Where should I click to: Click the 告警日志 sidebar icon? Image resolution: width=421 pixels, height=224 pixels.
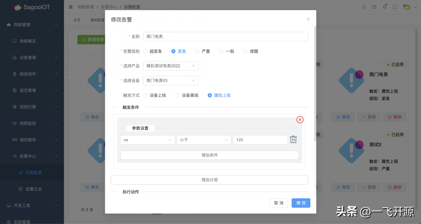tap(20, 189)
